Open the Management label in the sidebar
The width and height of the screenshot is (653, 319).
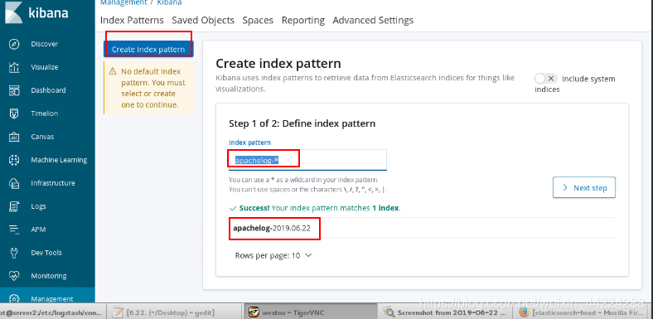tap(52, 298)
